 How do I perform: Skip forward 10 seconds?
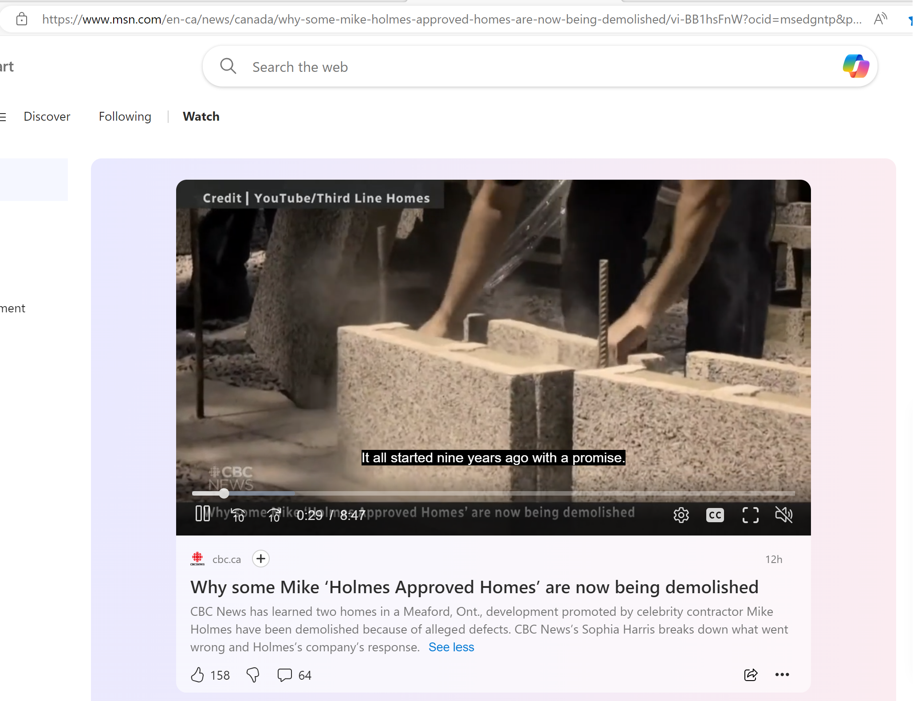click(x=274, y=515)
